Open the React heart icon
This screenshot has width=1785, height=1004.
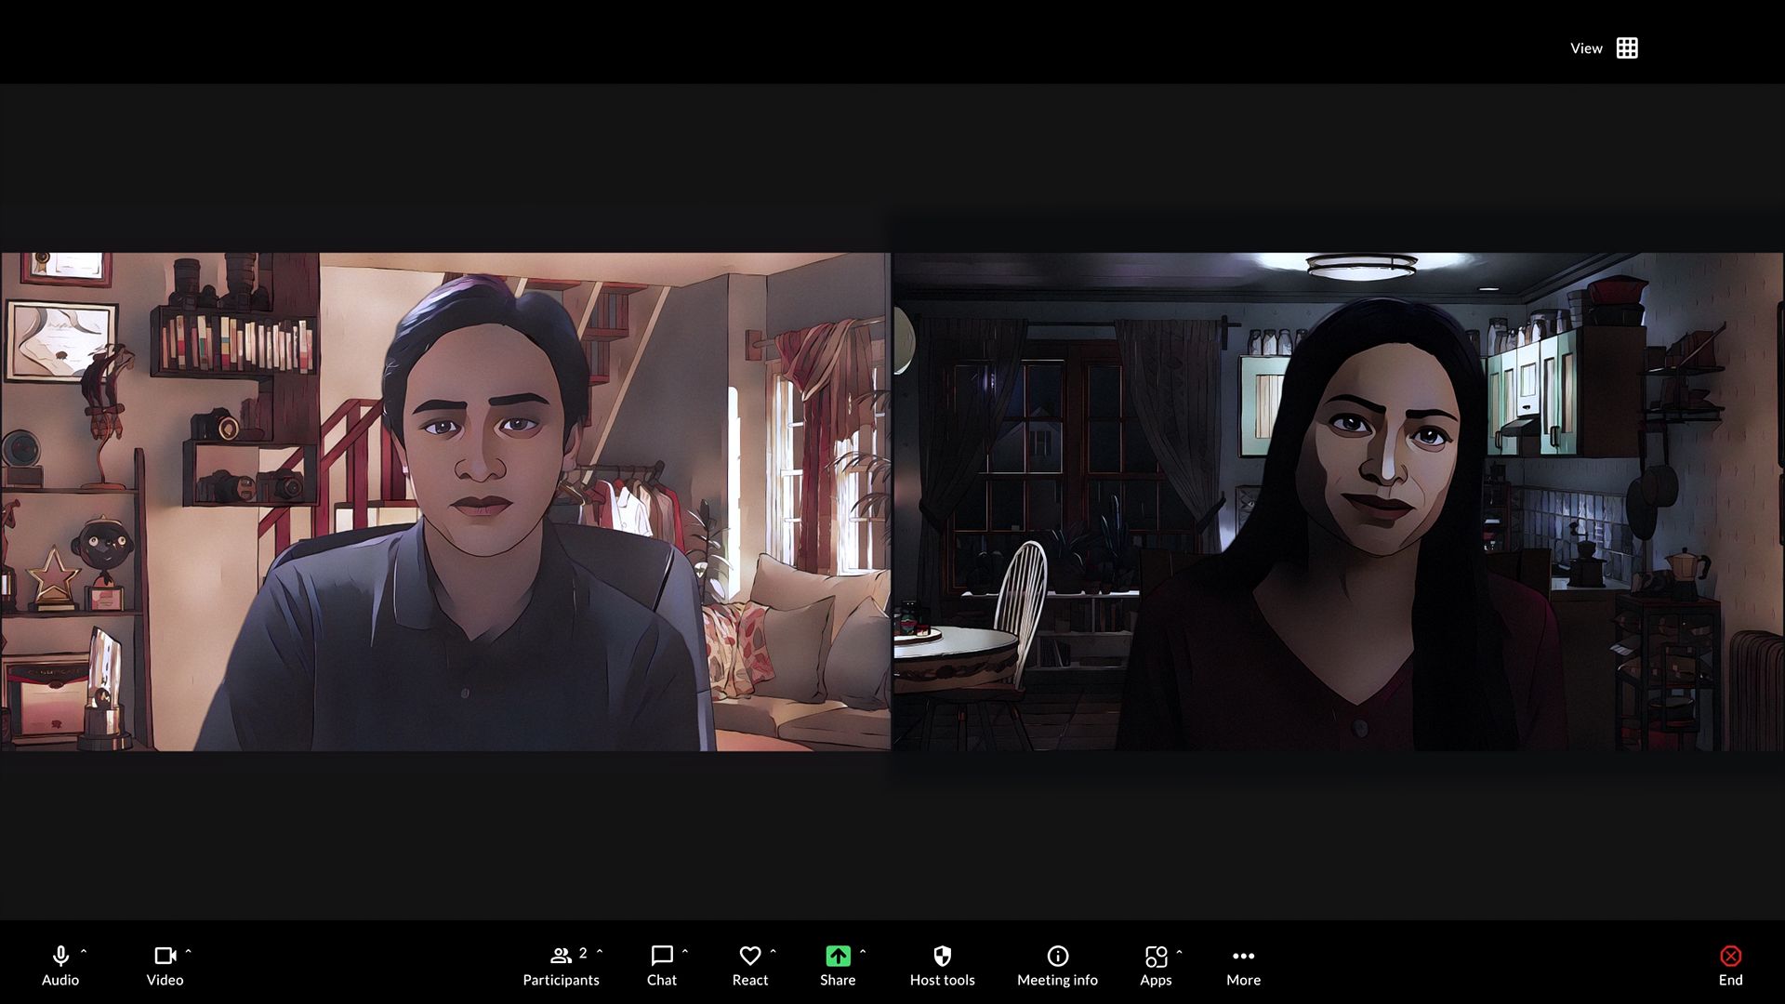[749, 956]
